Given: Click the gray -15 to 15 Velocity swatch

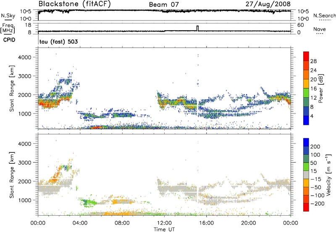Looking at the screenshot, I should tap(306, 175).
